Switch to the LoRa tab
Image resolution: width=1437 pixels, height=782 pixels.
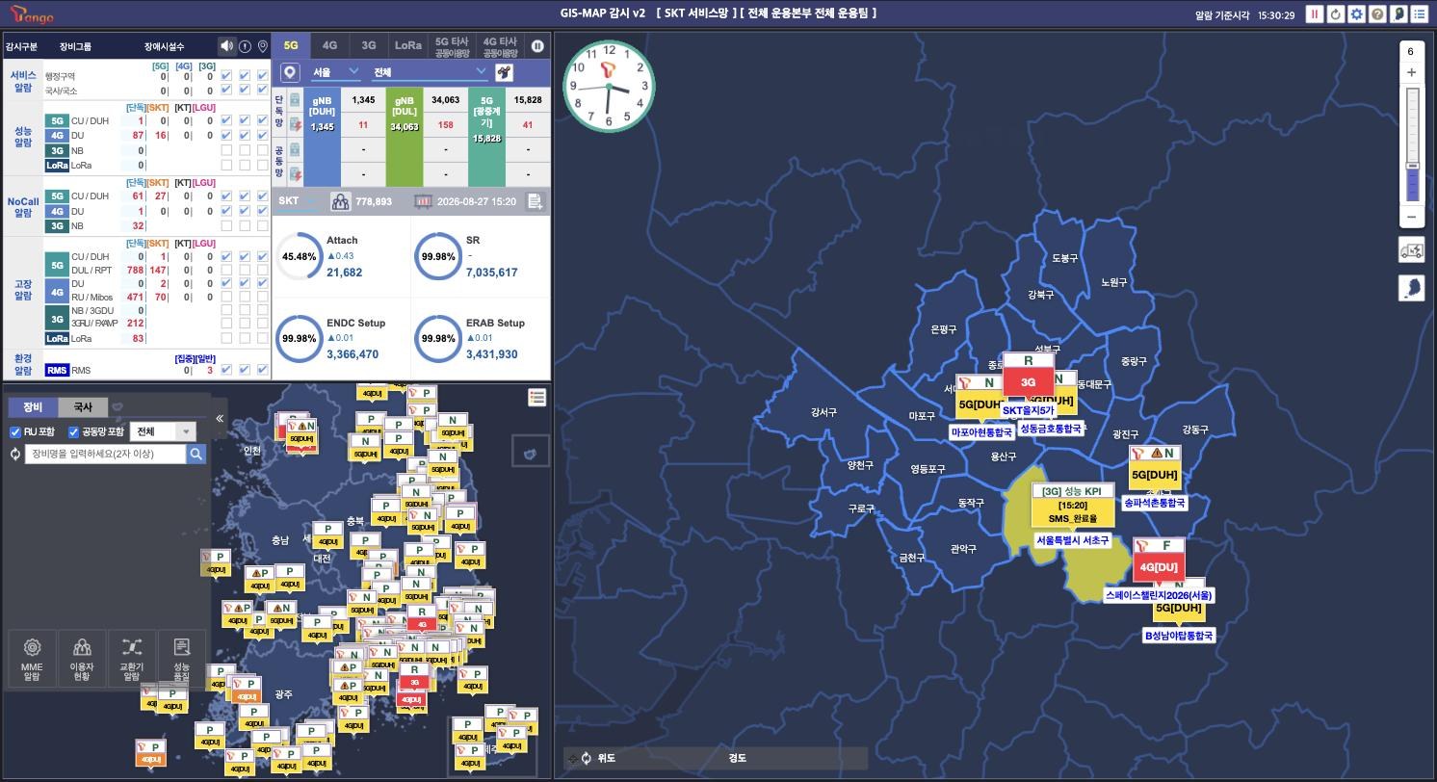coord(408,45)
